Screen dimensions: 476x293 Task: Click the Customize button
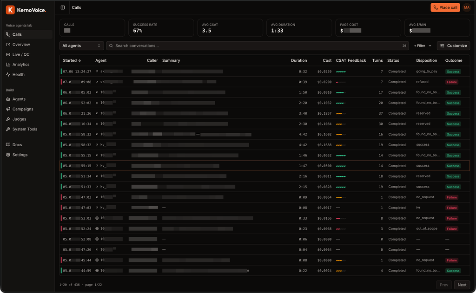(x=454, y=46)
